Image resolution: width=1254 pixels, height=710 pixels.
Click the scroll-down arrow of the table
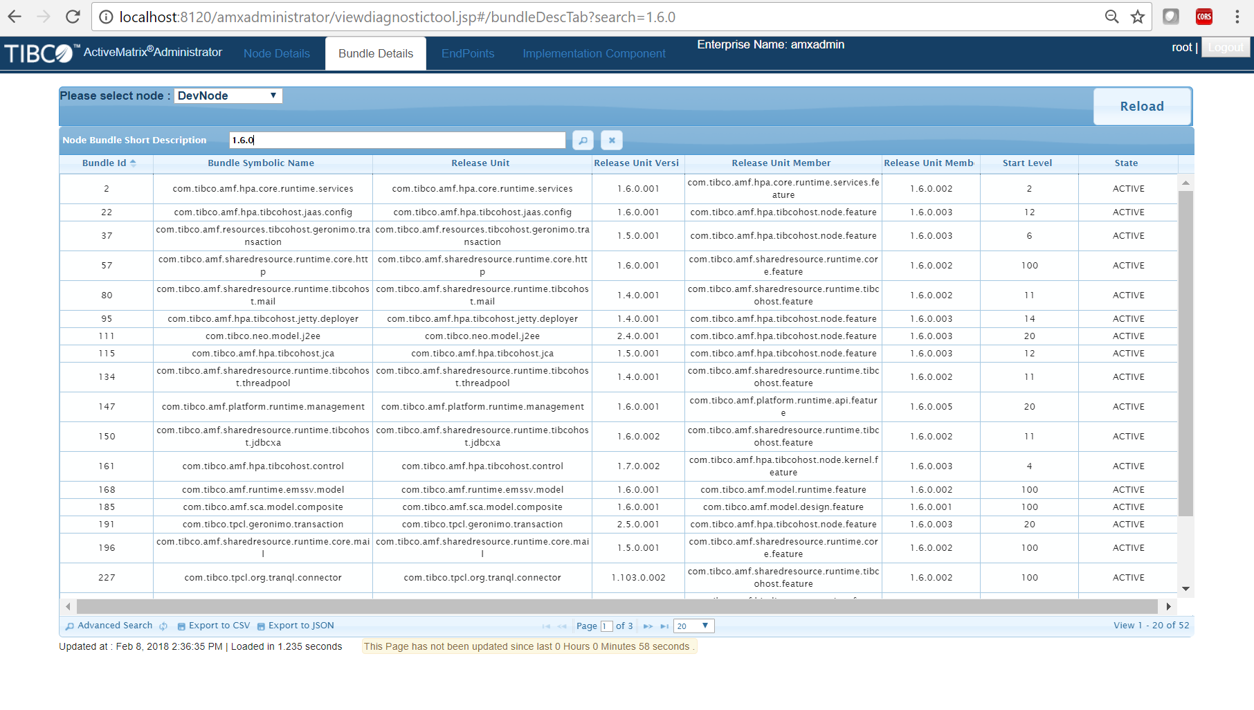pos(1185,590)
